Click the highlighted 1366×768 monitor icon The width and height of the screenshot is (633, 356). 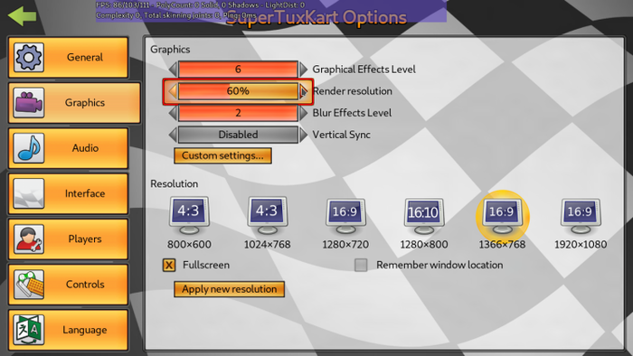coord(502,216)
